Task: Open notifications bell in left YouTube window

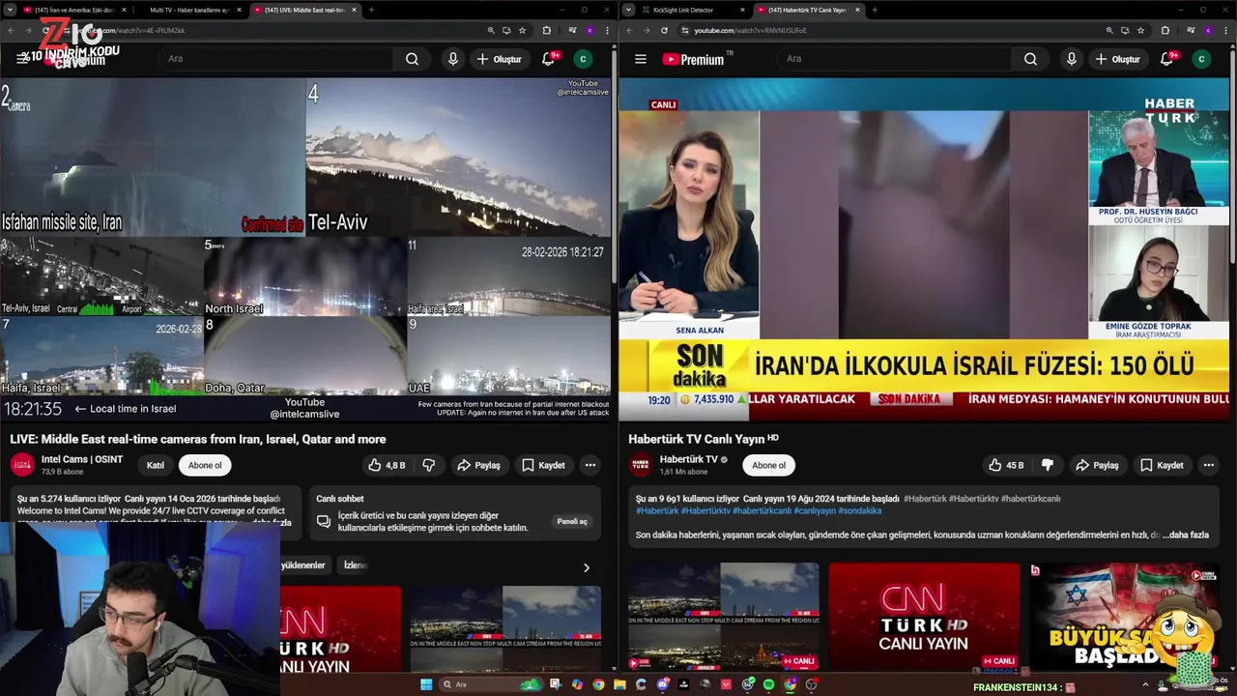Action: [x=548, y=59]
